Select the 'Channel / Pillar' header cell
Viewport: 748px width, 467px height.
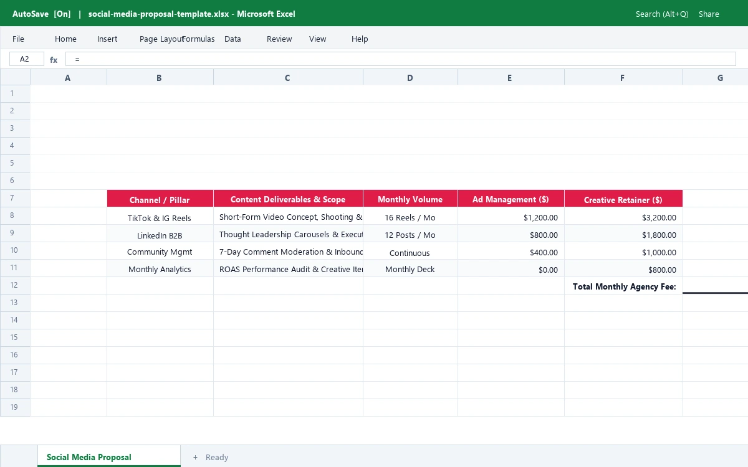point(160,199)
